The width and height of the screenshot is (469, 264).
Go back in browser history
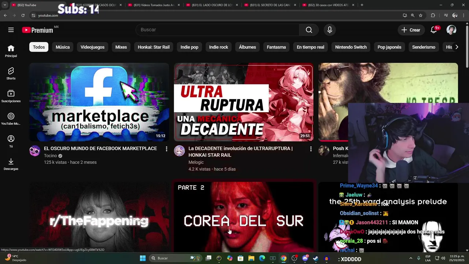point(5,15)
